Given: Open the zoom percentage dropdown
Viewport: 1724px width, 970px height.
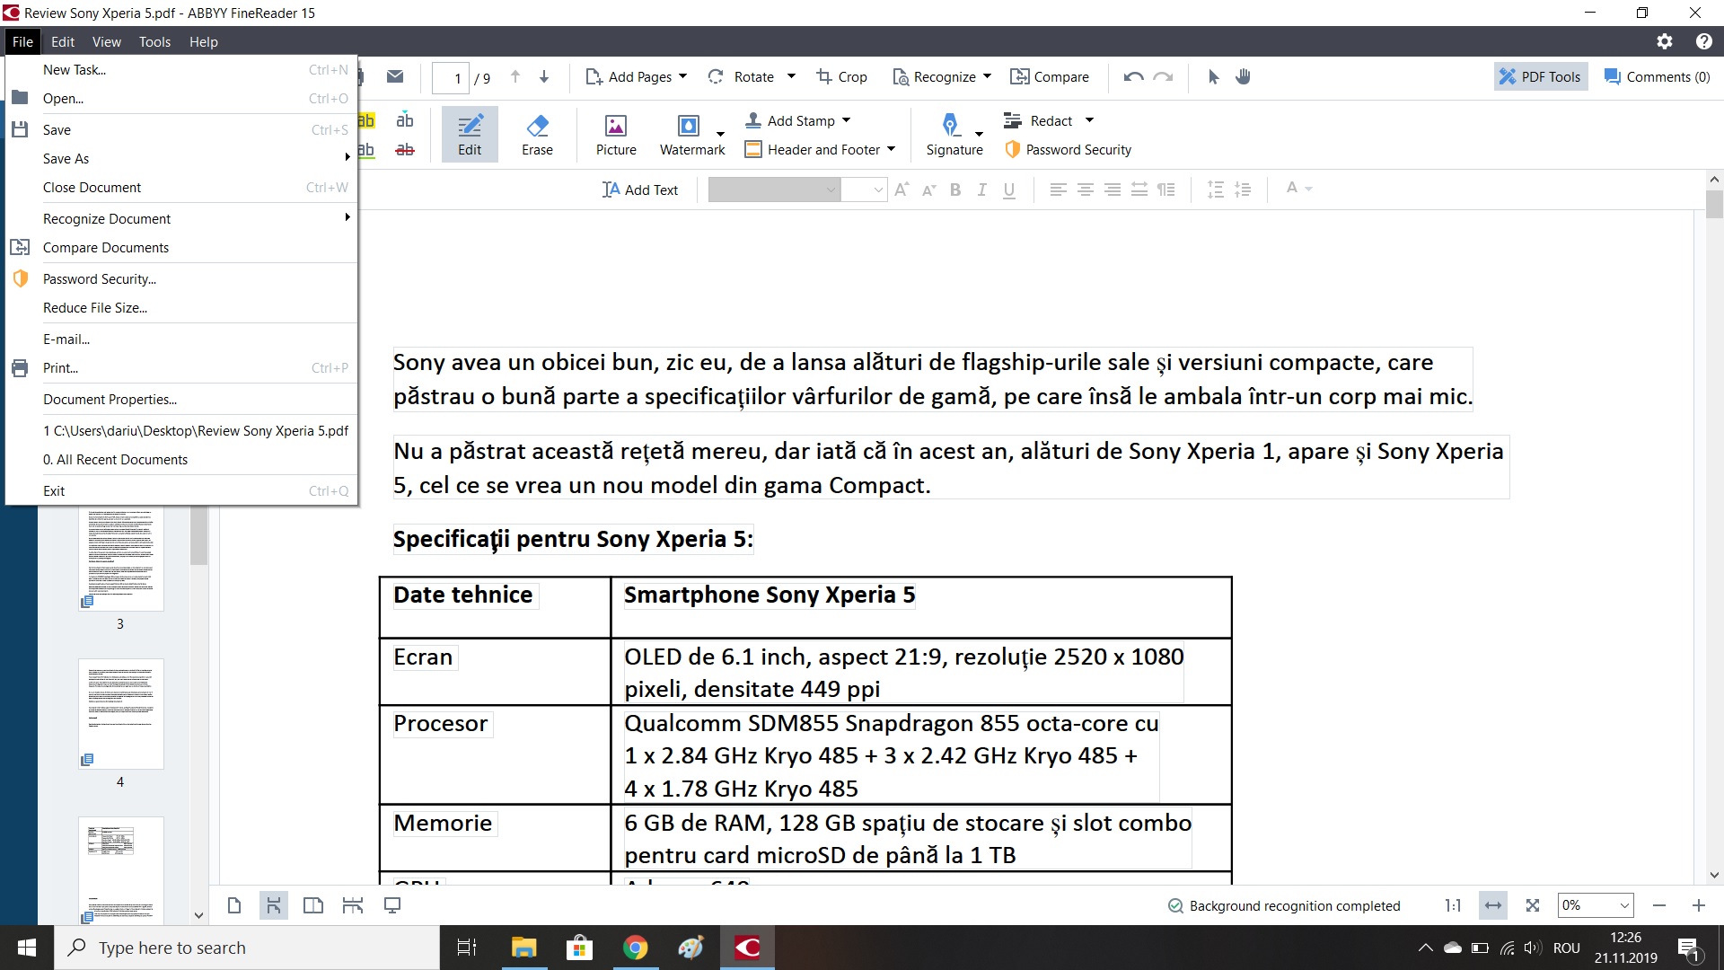Looking at the screenshot, I should 1623,905.
